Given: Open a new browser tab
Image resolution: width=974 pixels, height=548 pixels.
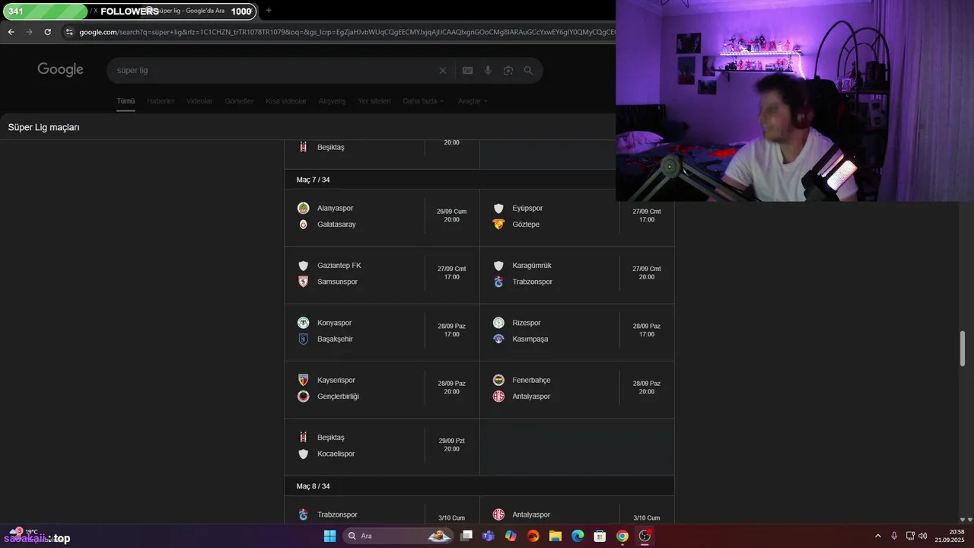Looking at the screenshot, I should pyautogui.click(x=269, y=11).
